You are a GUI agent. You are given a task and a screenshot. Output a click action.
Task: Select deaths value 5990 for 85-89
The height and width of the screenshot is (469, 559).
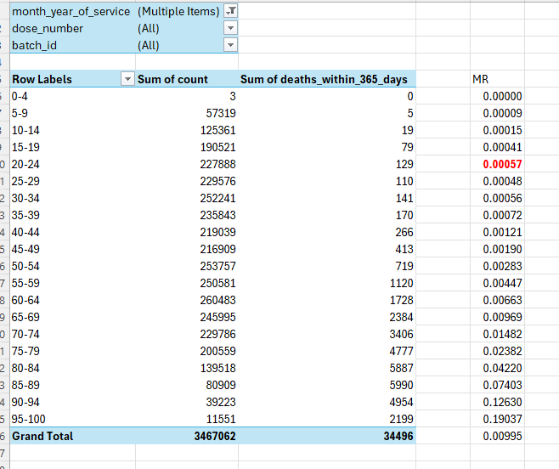(327, 385)
